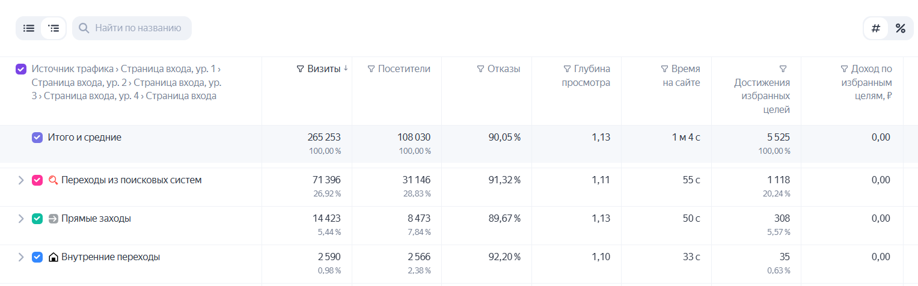Open filter icon on Время на сайте column
This screenshot has height=286, width=918.
[x=664, y=69]
